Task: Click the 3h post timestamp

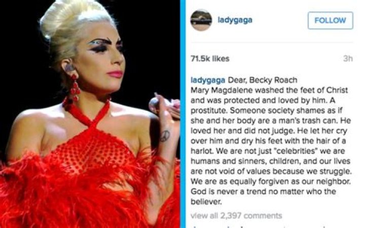Action: click(x=348, y=59)
